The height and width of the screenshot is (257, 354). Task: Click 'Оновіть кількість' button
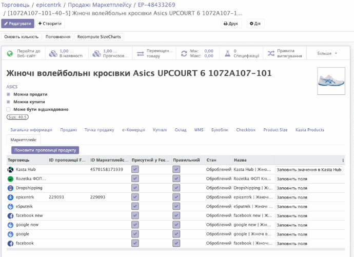[x=22, y=37]
